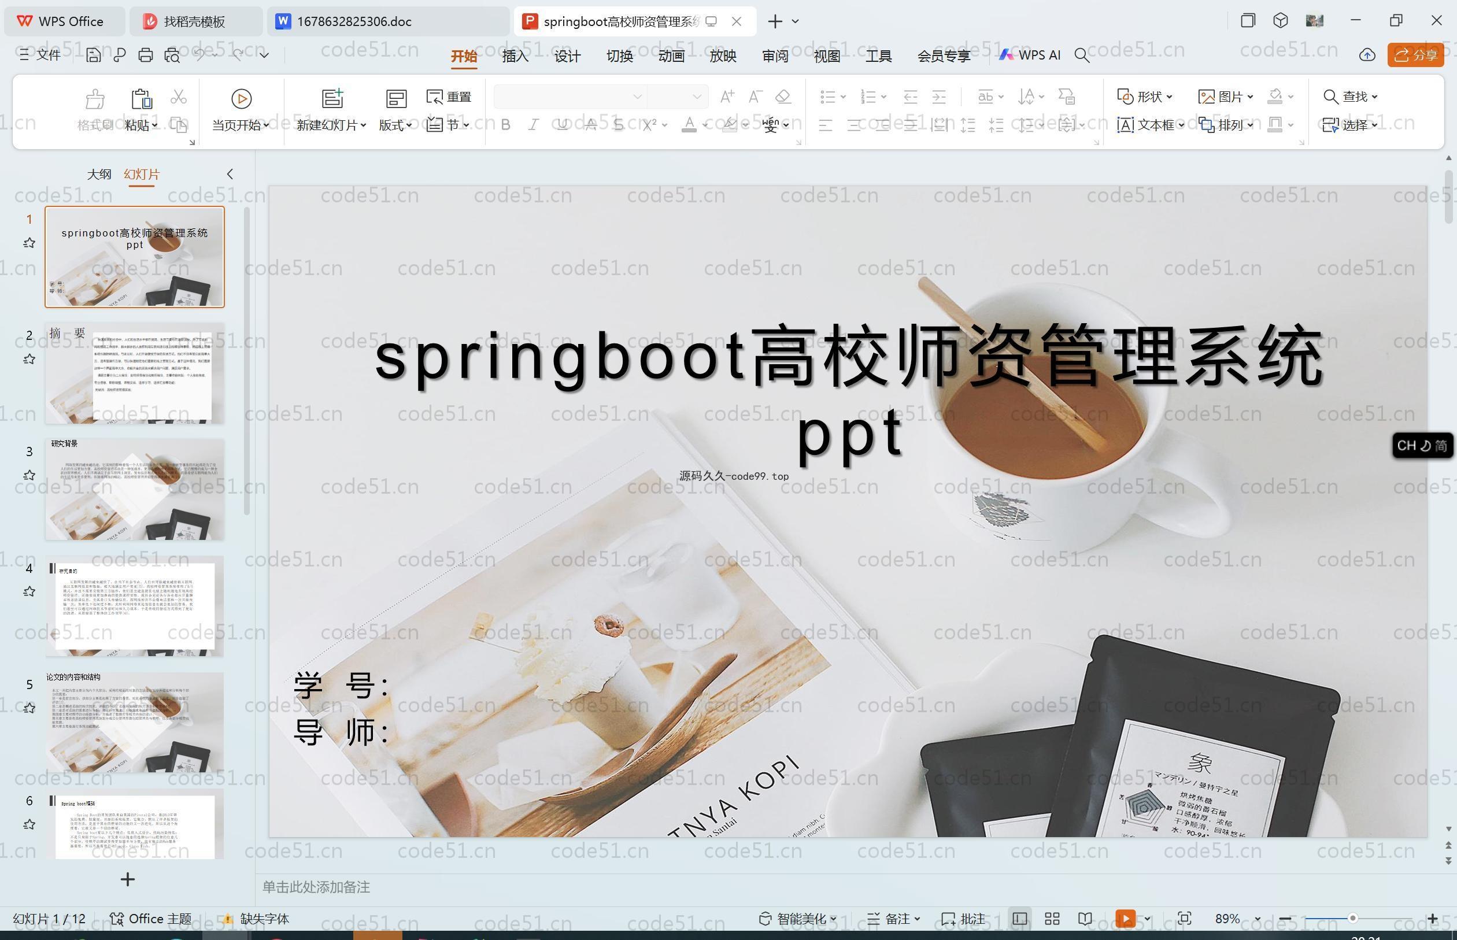
Task: Click the add slide plus icon
Action: tap(128, 879)
